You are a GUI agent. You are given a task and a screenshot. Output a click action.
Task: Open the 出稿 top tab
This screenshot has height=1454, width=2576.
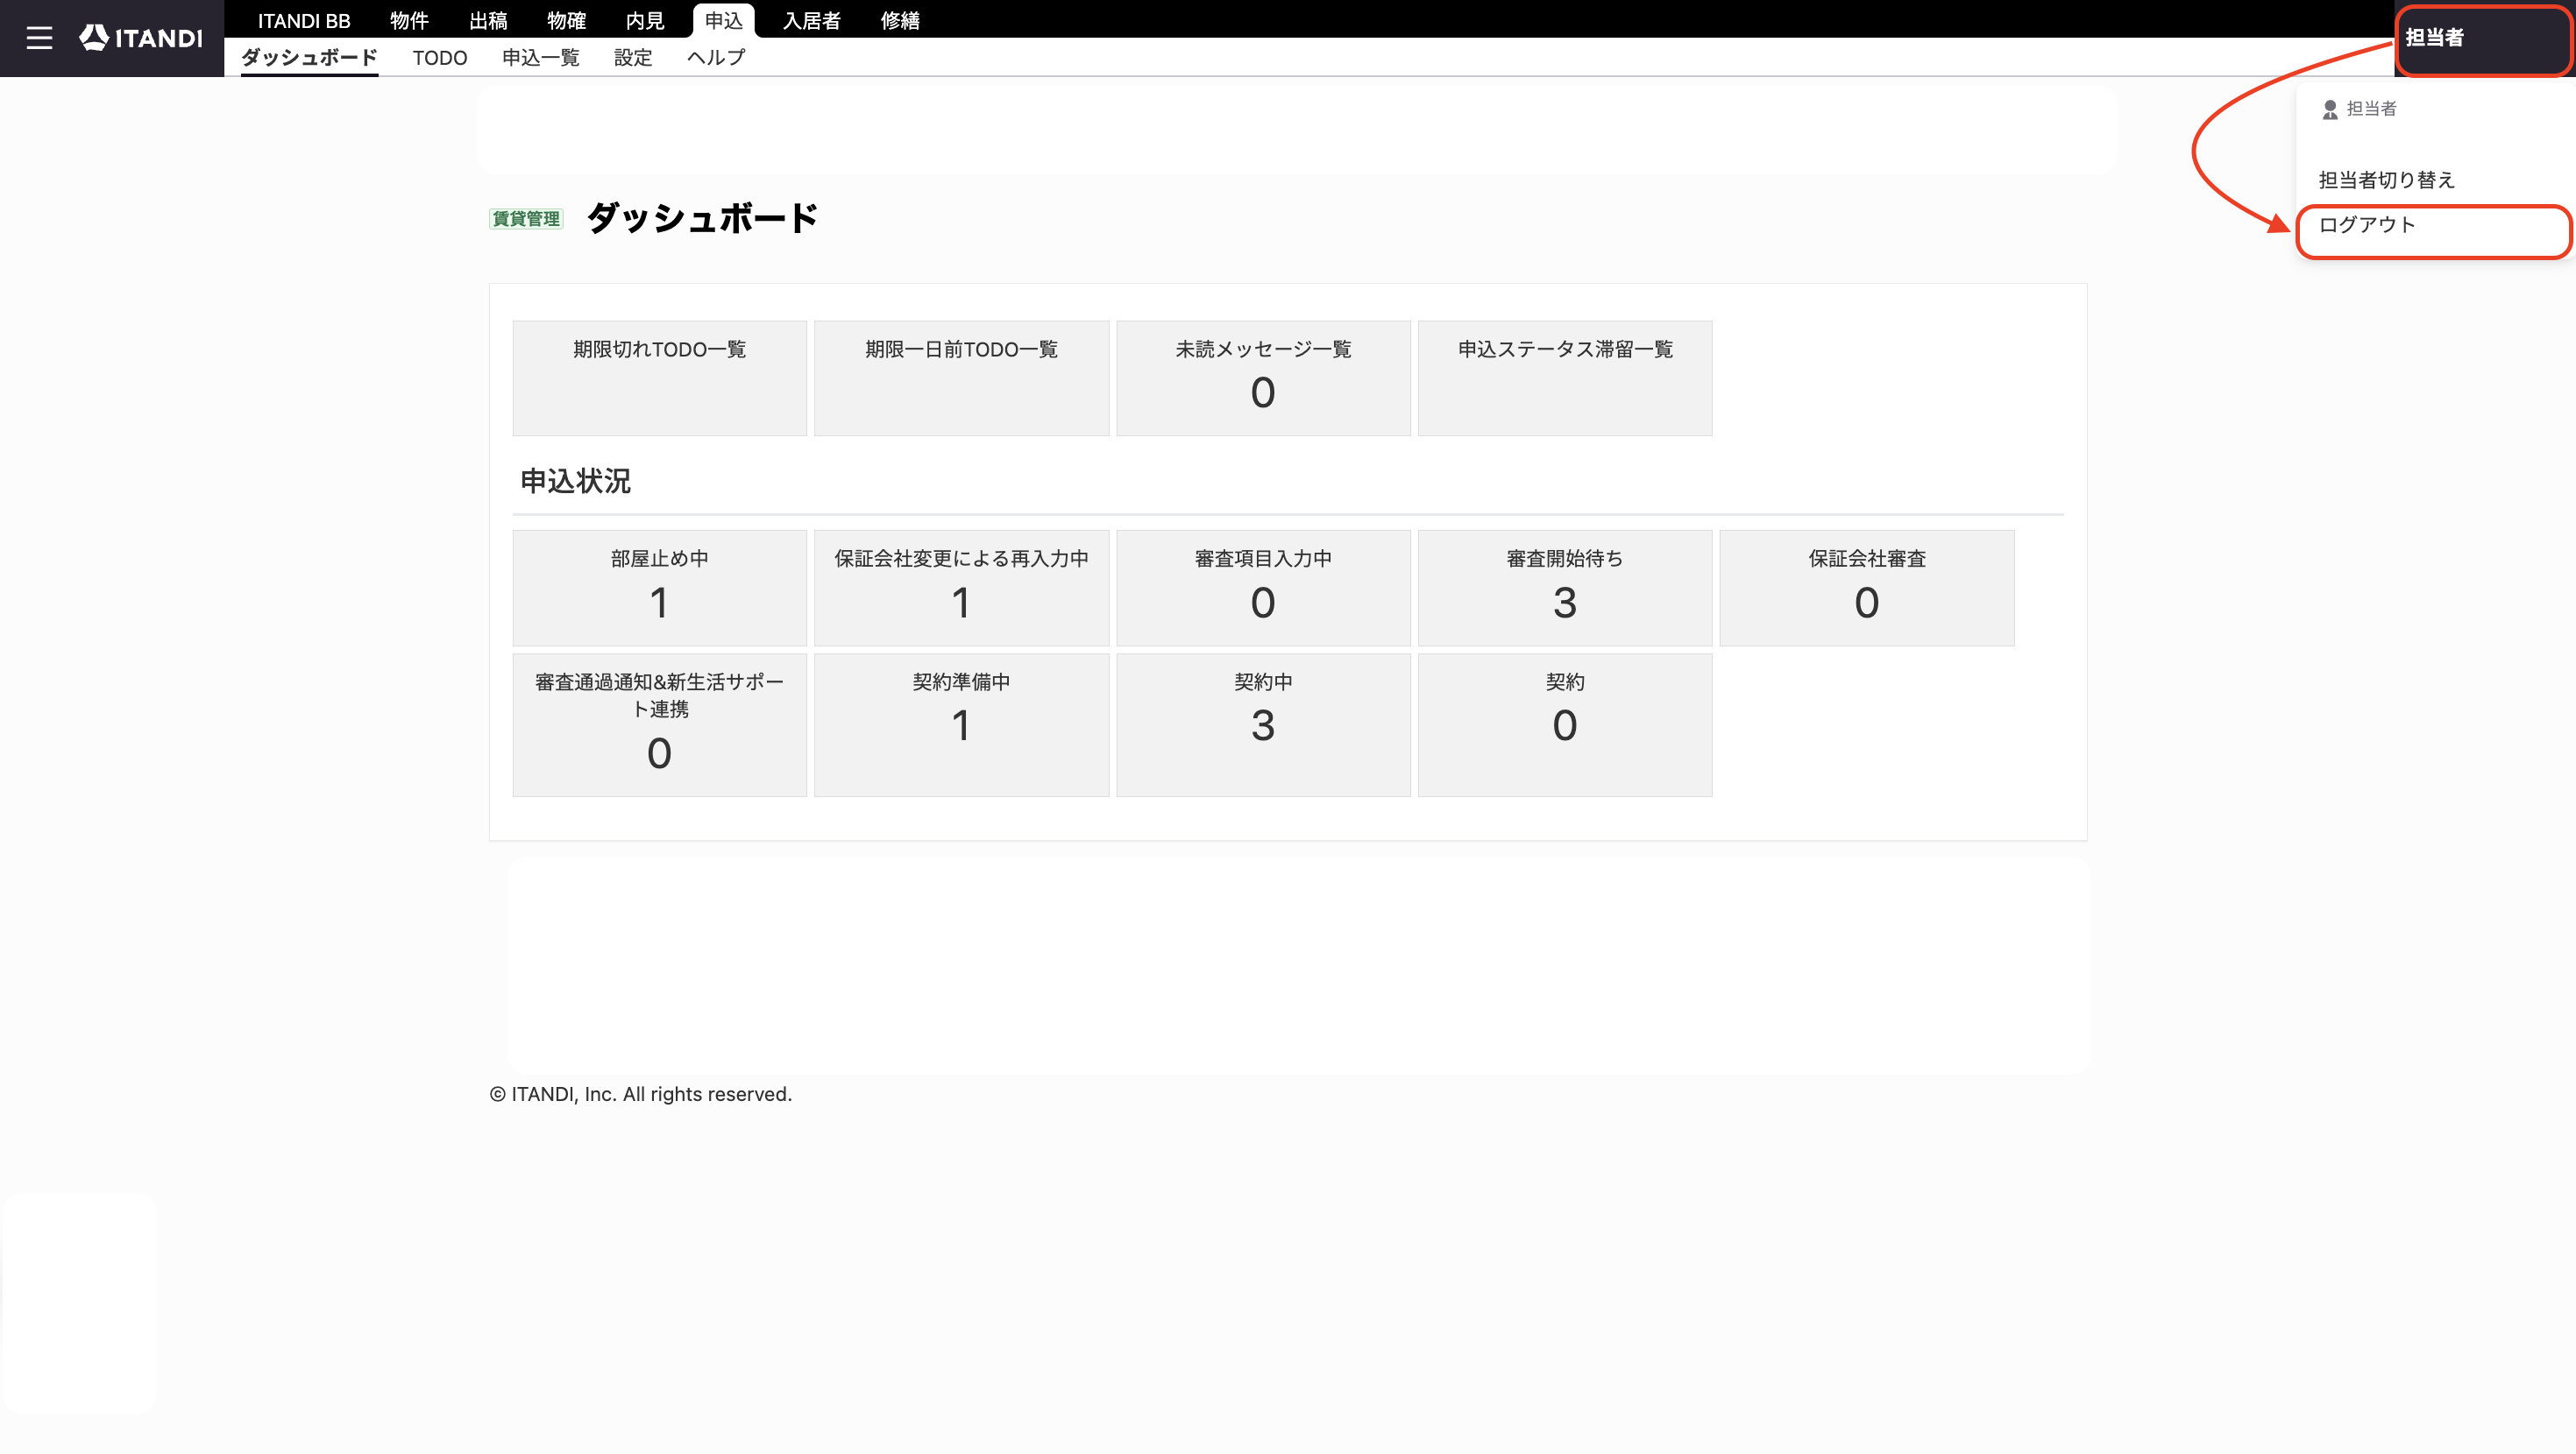pyautogui.click(x=488, y=20)
